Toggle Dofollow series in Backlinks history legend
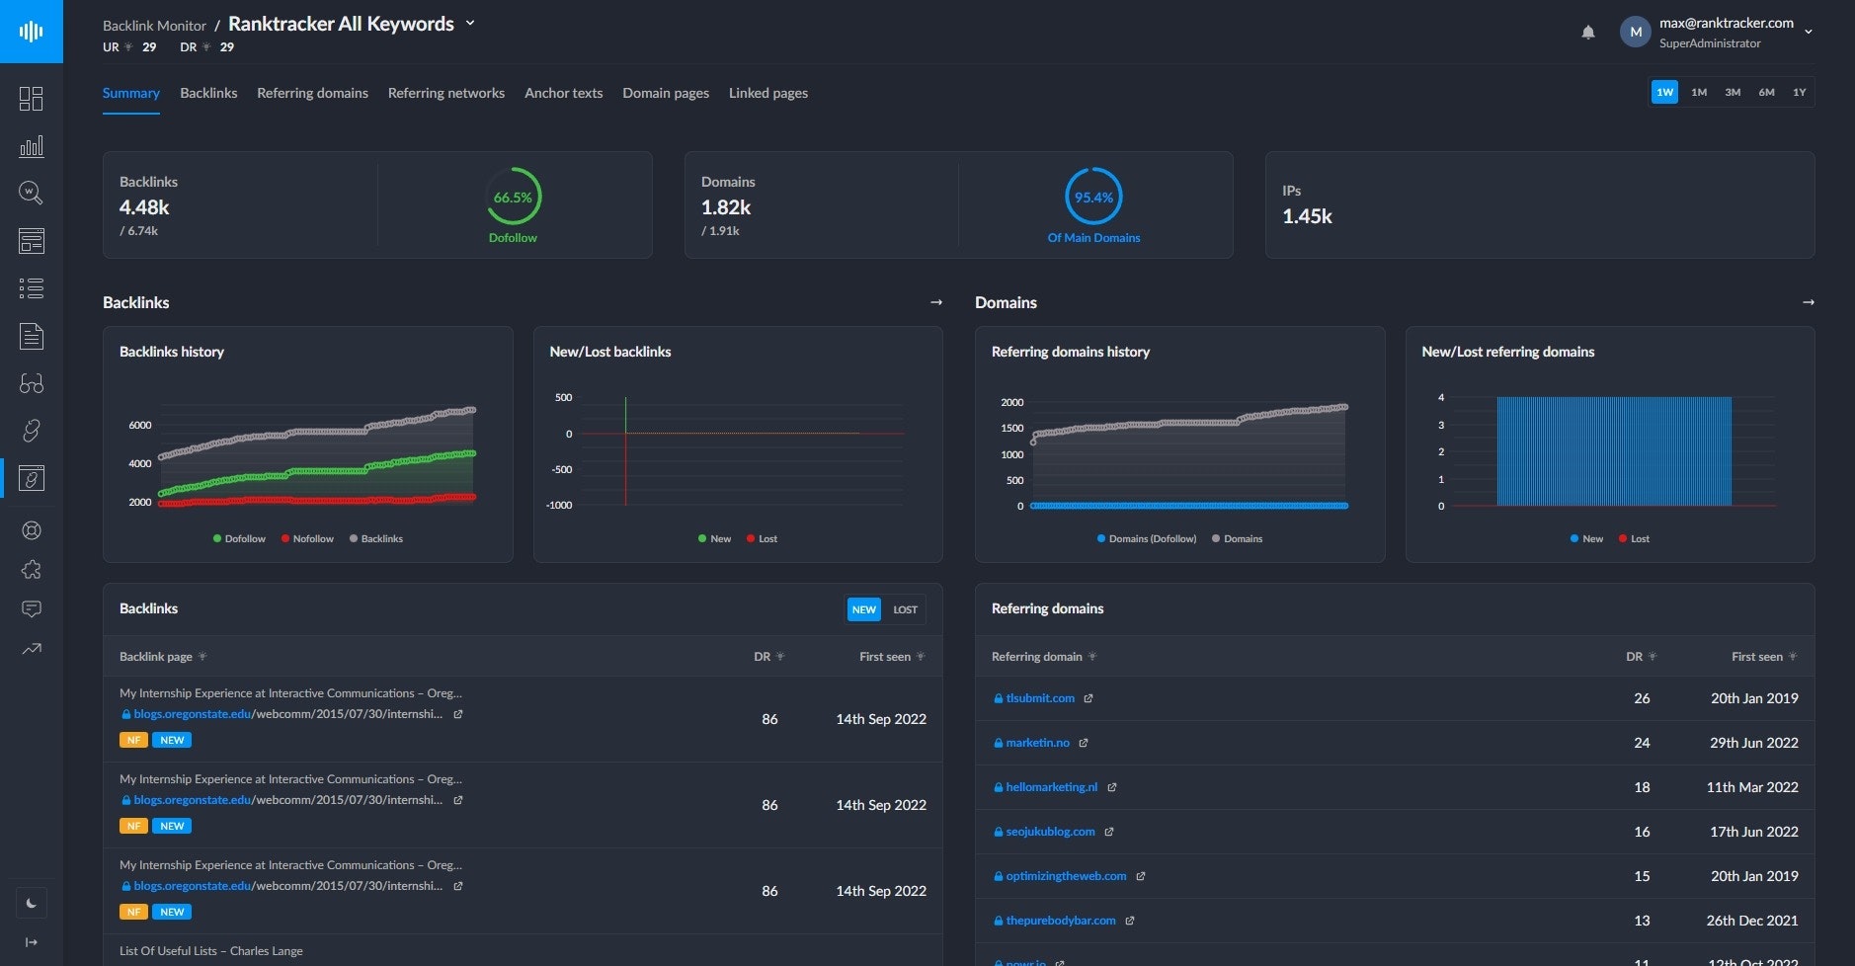The width and height of the screenshot is (1855, 966). click(239, 538)
